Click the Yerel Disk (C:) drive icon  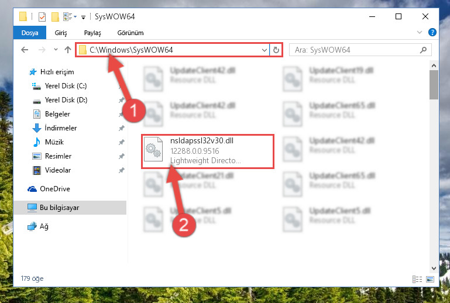(x=36, y=86)
